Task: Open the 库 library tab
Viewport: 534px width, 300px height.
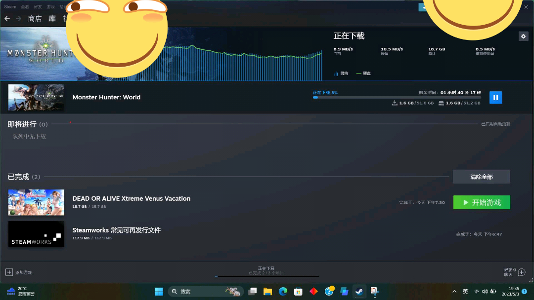Action: (52, 19)
